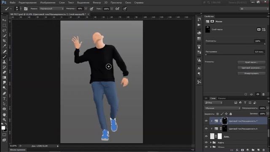Select the Type tool in left toolbar
The height and width of the screenshot is (152, 270).
[4, 99]
